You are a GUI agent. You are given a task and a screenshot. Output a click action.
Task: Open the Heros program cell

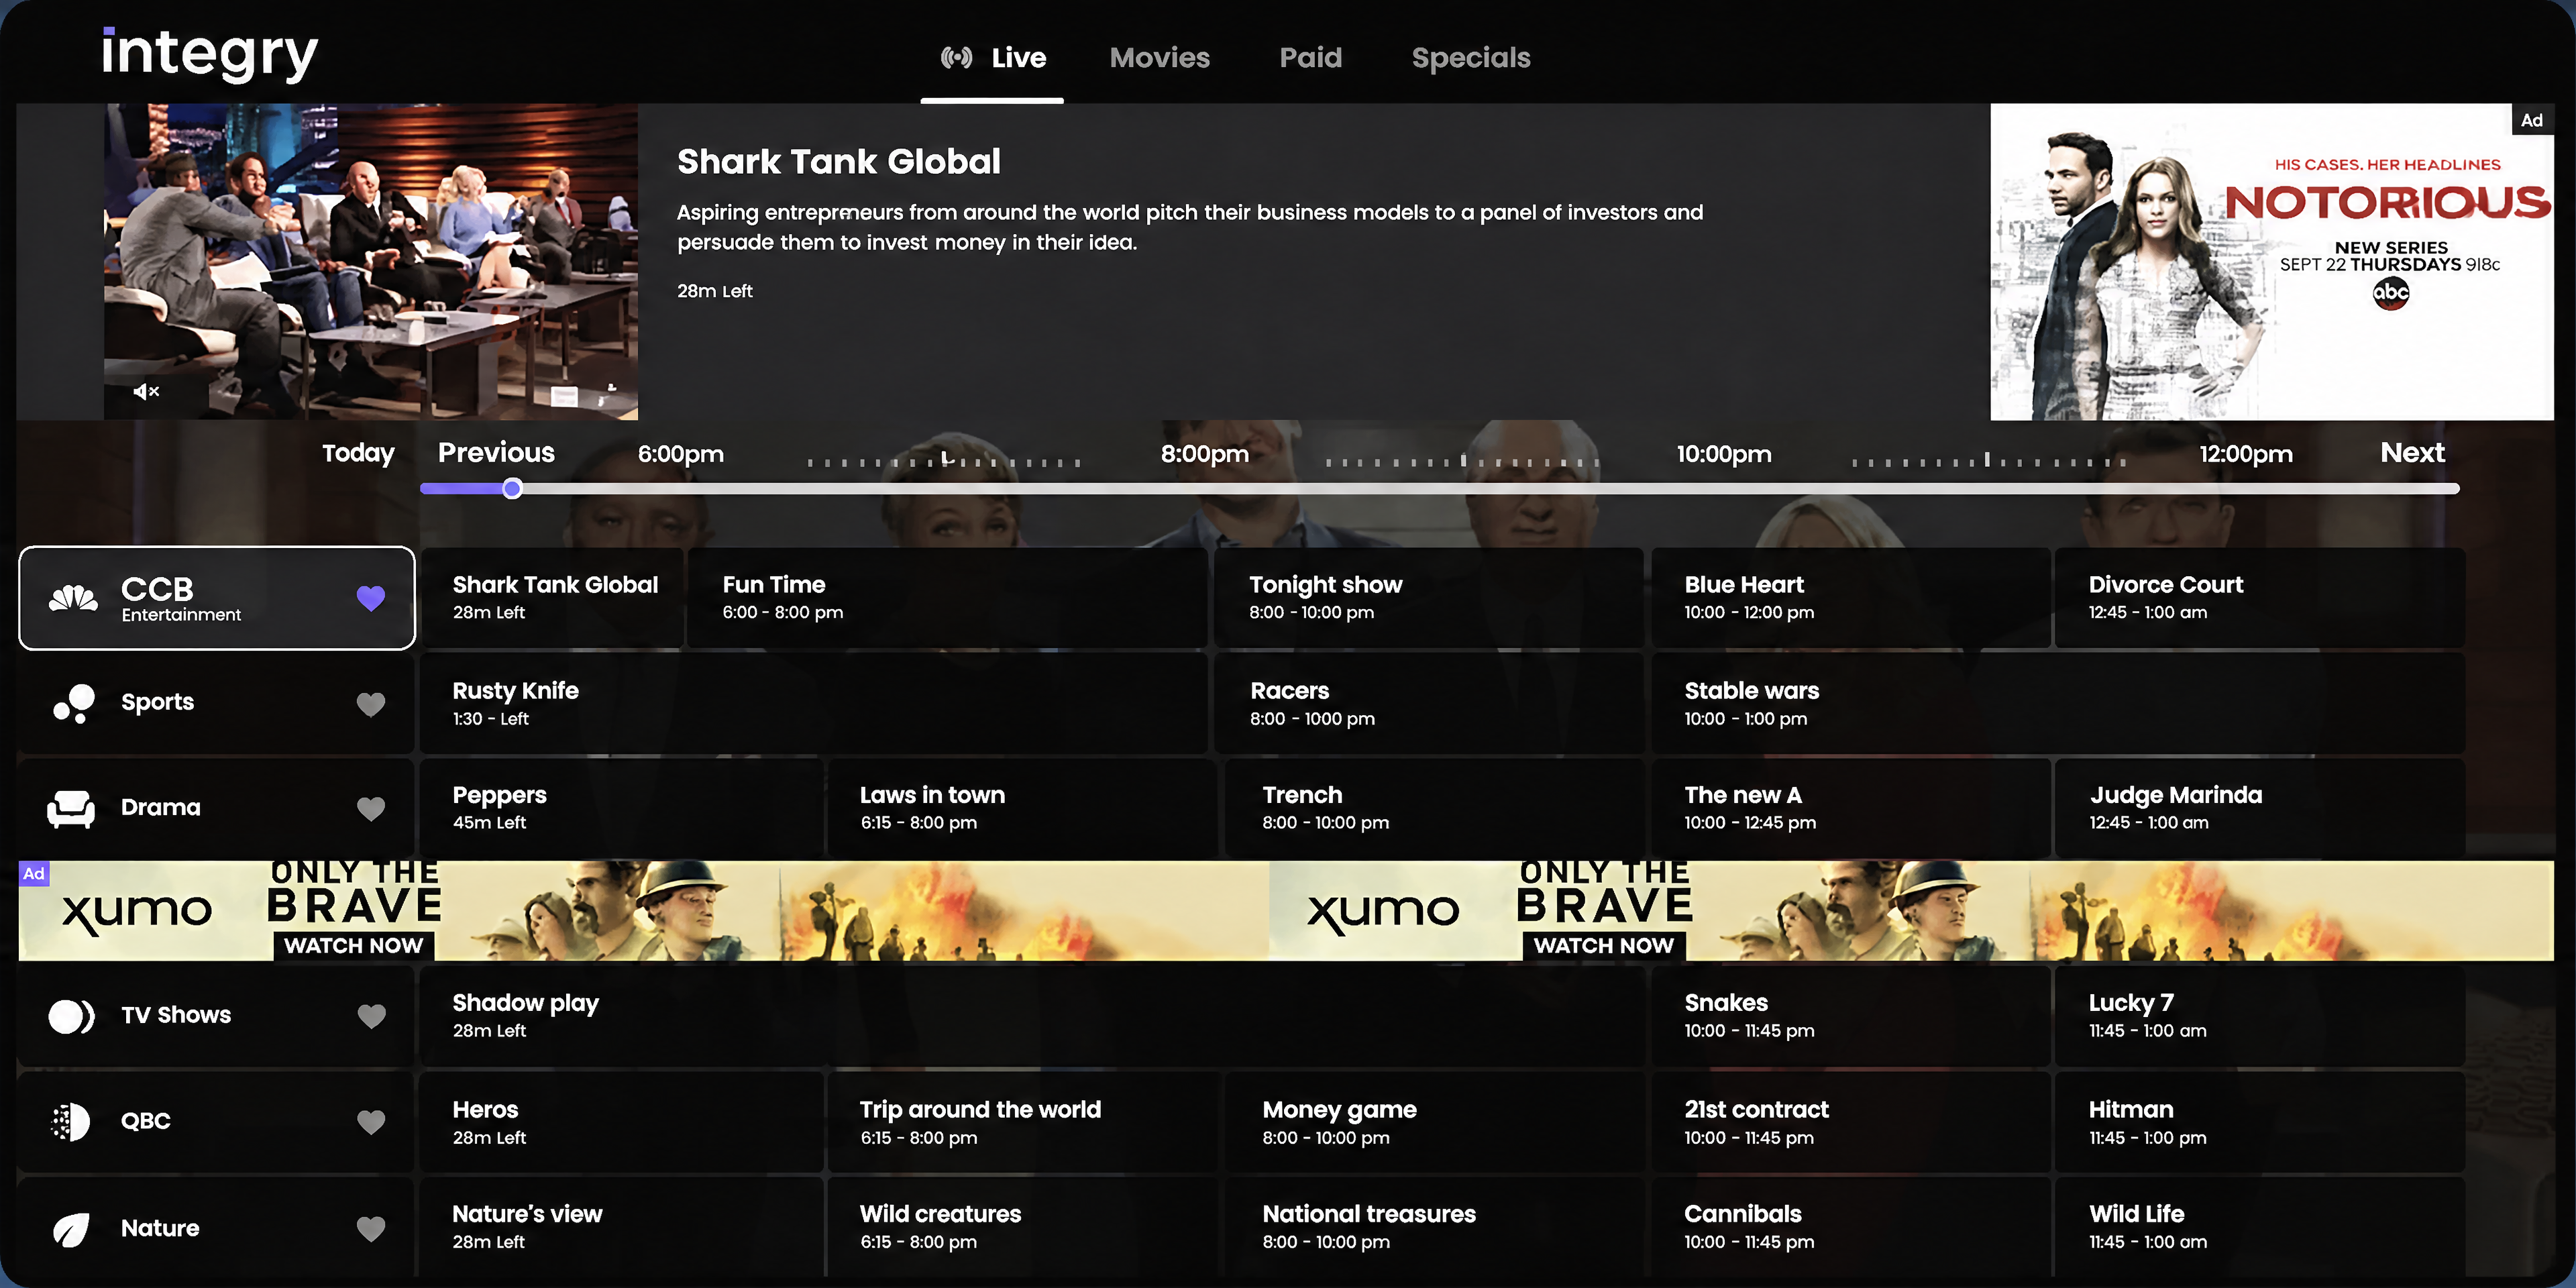622,1122
